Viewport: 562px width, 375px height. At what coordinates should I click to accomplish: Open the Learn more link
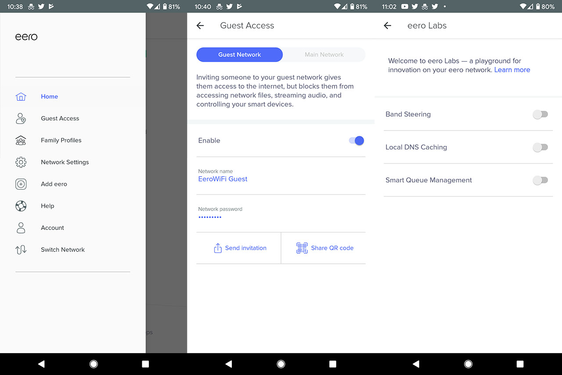coord(512,70)
